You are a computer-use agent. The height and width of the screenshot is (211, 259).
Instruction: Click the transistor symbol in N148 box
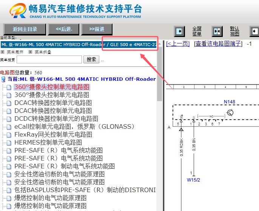coord(230,113)
